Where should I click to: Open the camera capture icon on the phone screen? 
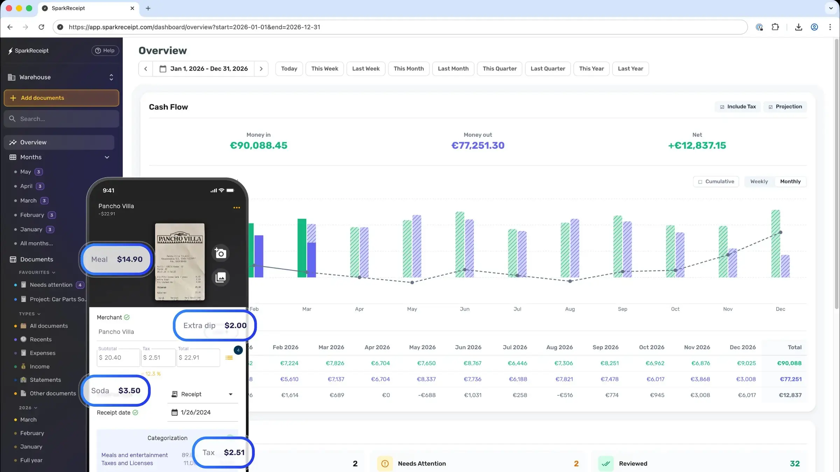click(x=220, y=253)
